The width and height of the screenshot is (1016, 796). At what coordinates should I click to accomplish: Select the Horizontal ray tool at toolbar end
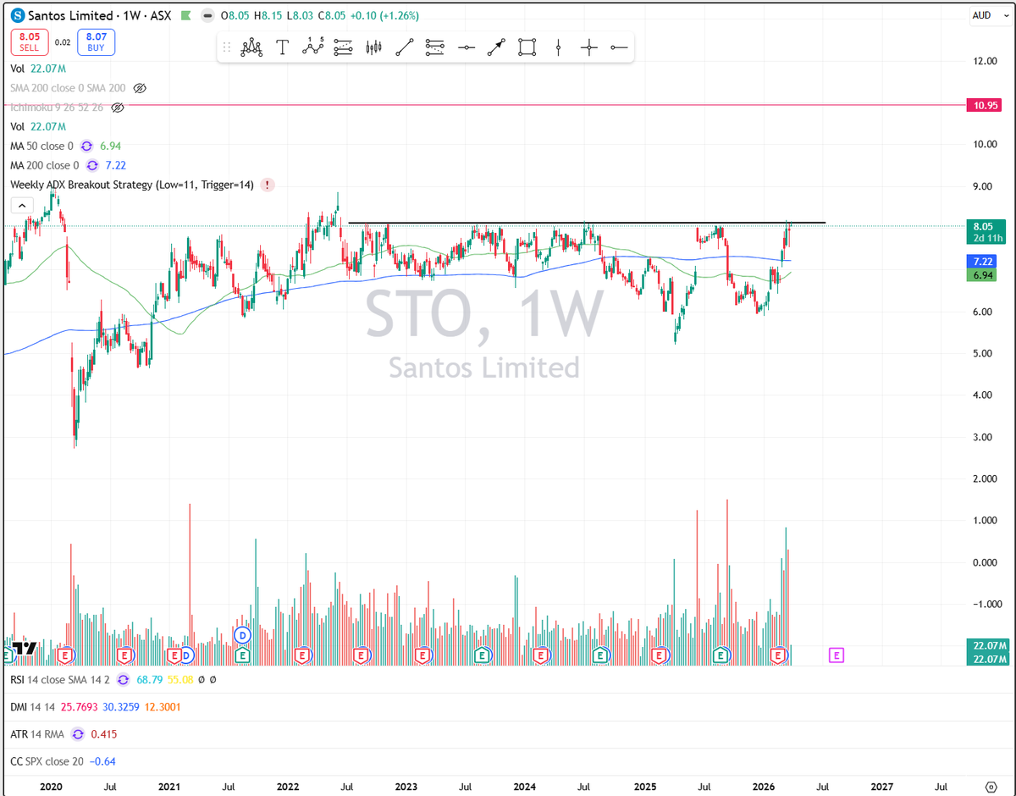tap(619, 47)
